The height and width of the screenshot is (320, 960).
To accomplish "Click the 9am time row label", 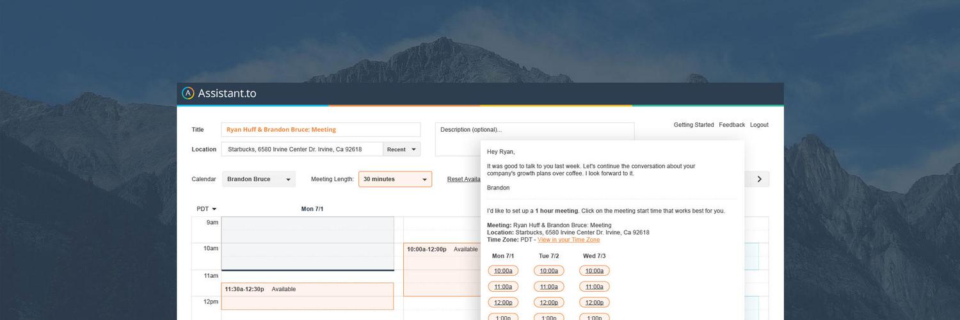I will pyautogui.click(x=212, y=222).
